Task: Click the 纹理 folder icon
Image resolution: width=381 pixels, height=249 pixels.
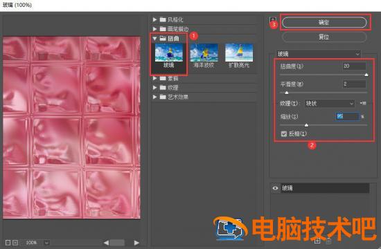Action: click(x=163, y=87)
